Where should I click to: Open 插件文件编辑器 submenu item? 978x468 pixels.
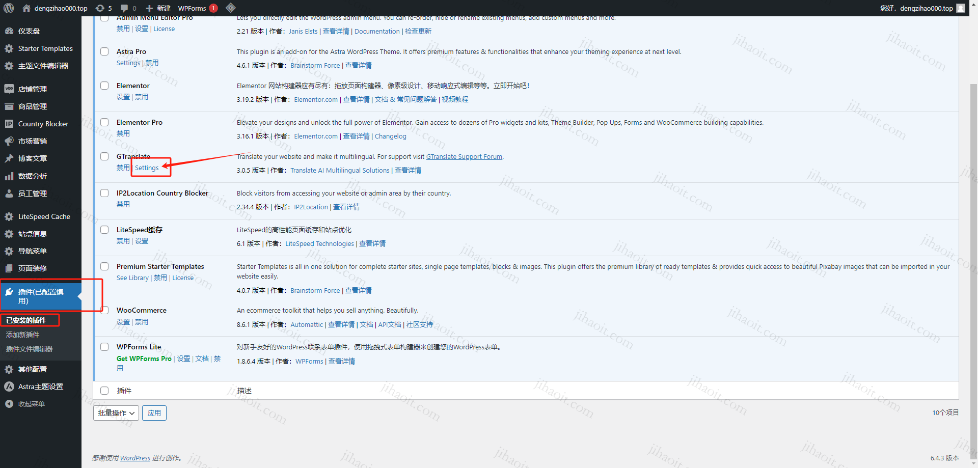click(x=29, y=349)
